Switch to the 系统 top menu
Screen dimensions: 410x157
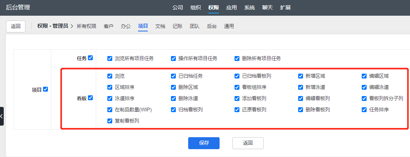(x=250, y=7)
